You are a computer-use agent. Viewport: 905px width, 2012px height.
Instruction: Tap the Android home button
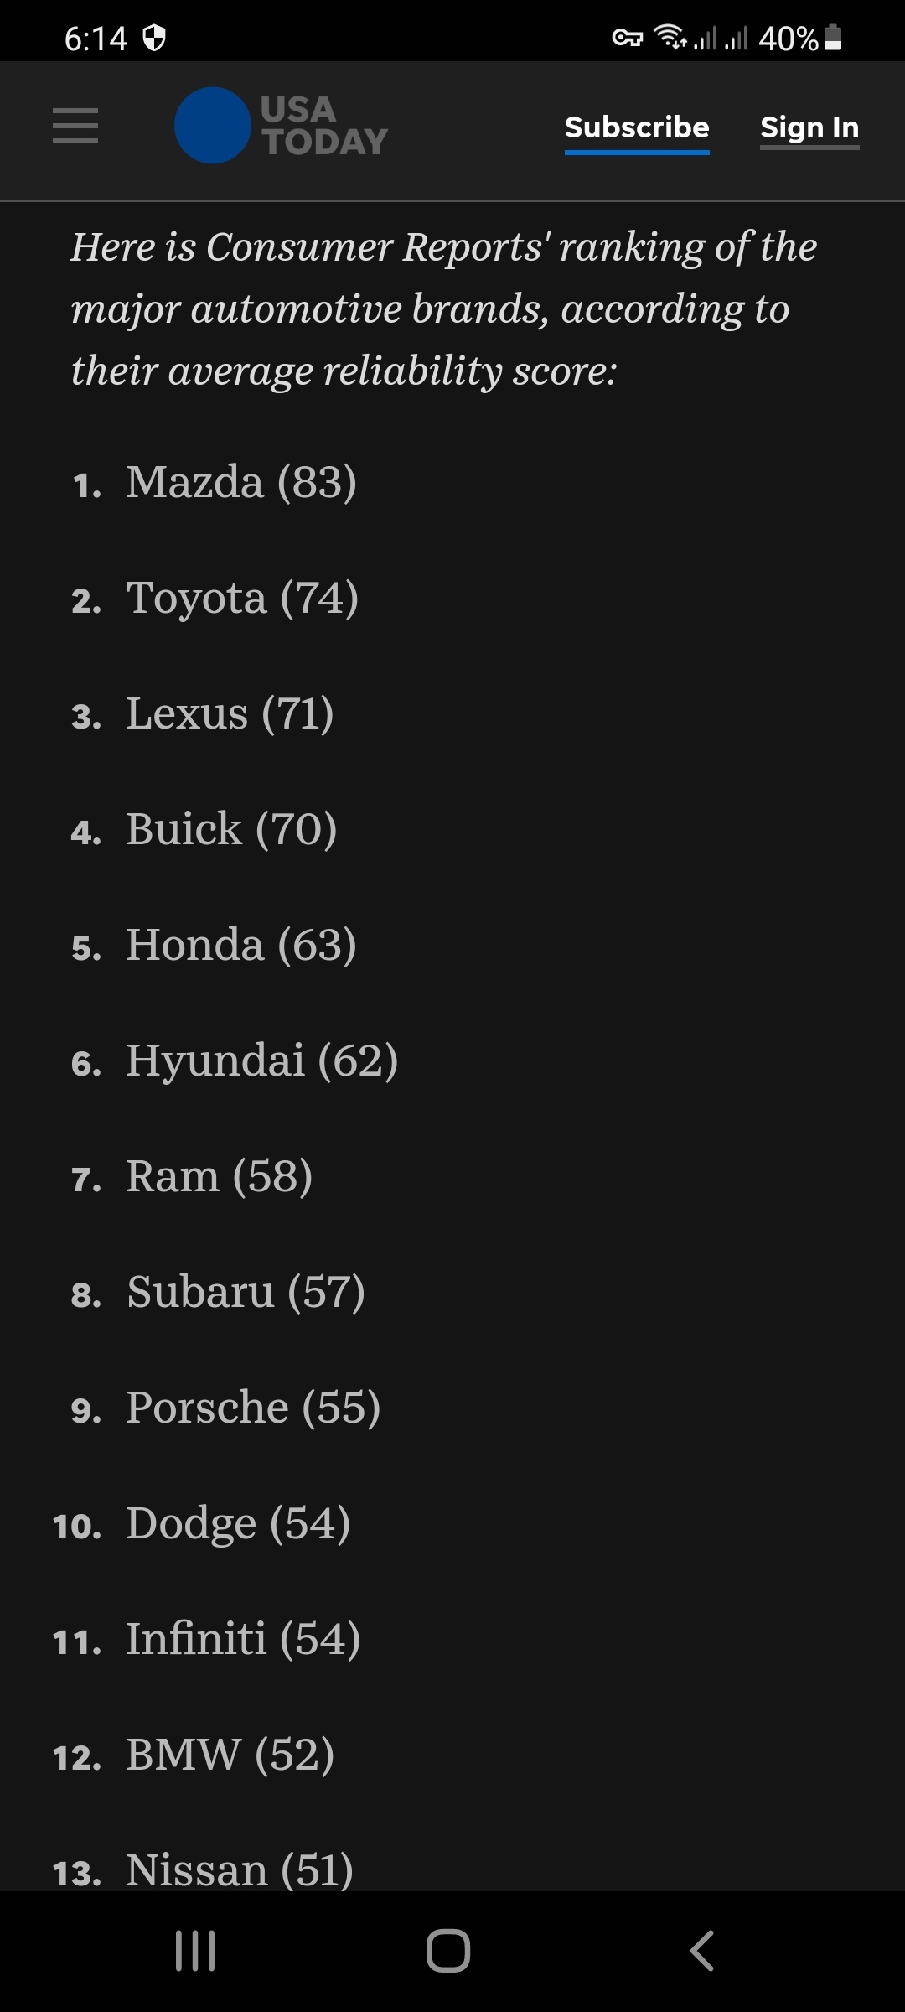coord(448,1950)
